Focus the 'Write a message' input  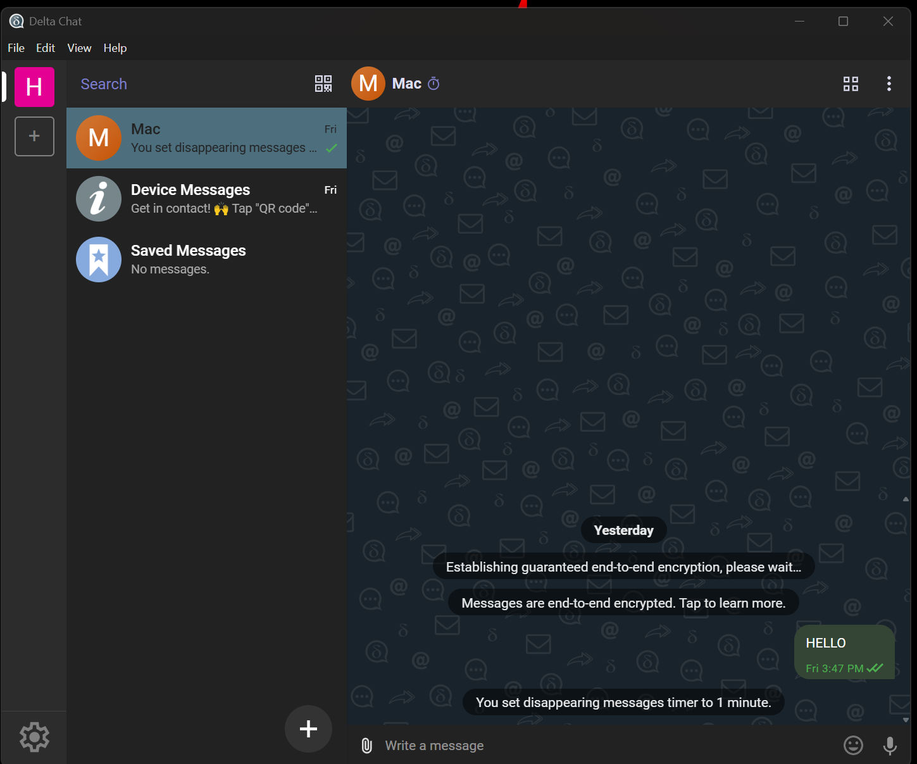608,746
